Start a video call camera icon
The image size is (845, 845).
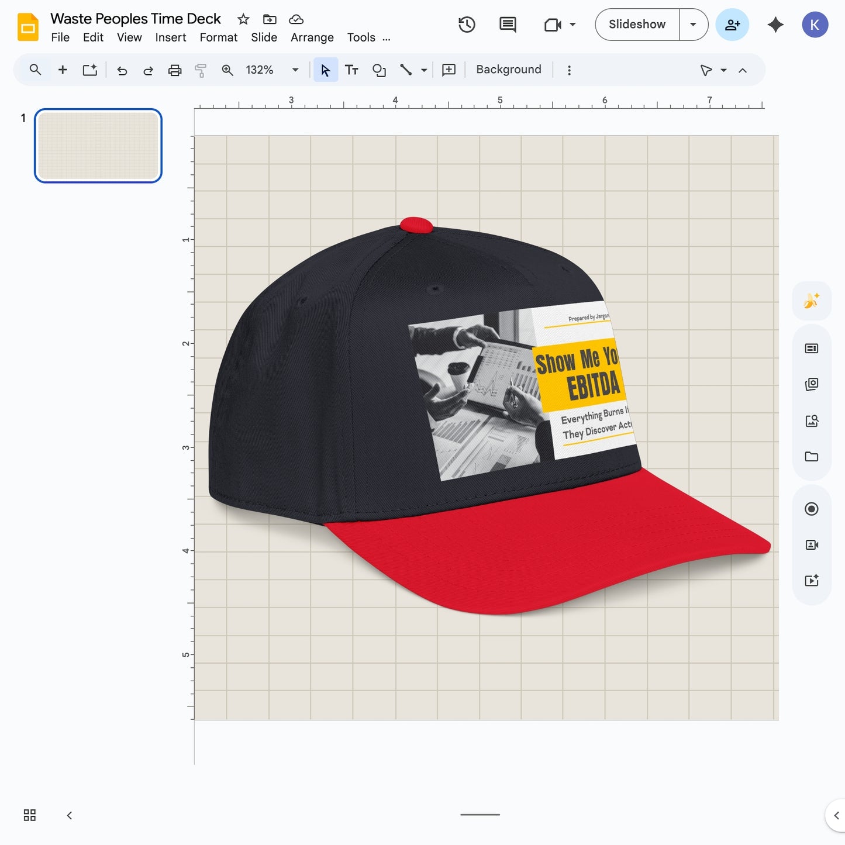point(553,25)
